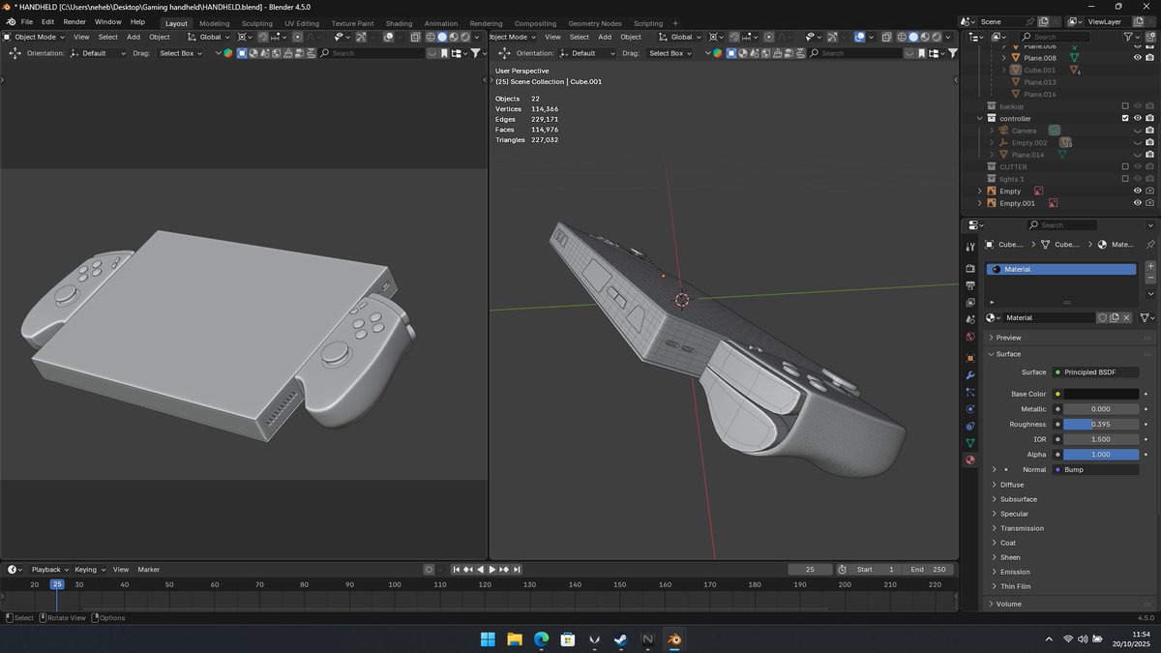Uncheck the controller collection checkbox
Viewport: 1161px width, 653px height.
tap(1125, 118)
